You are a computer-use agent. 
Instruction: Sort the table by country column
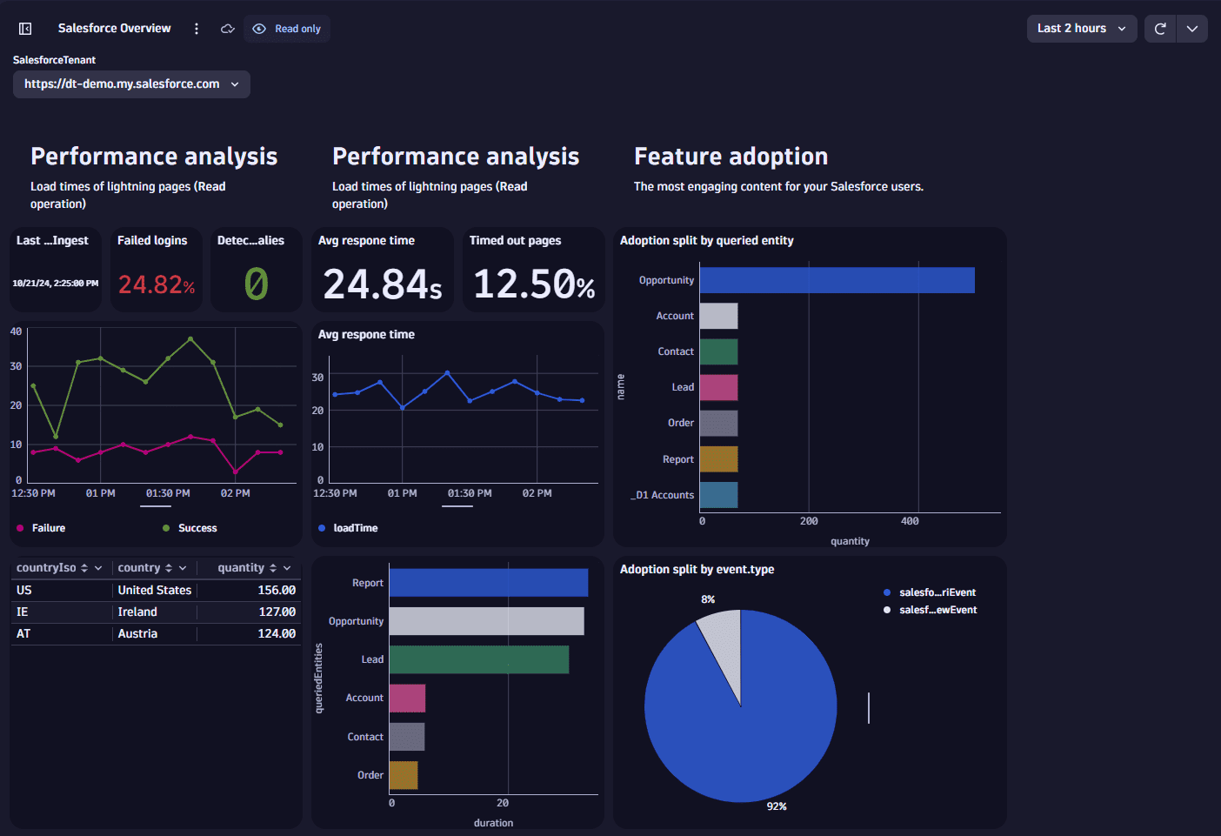click(169, 568)
